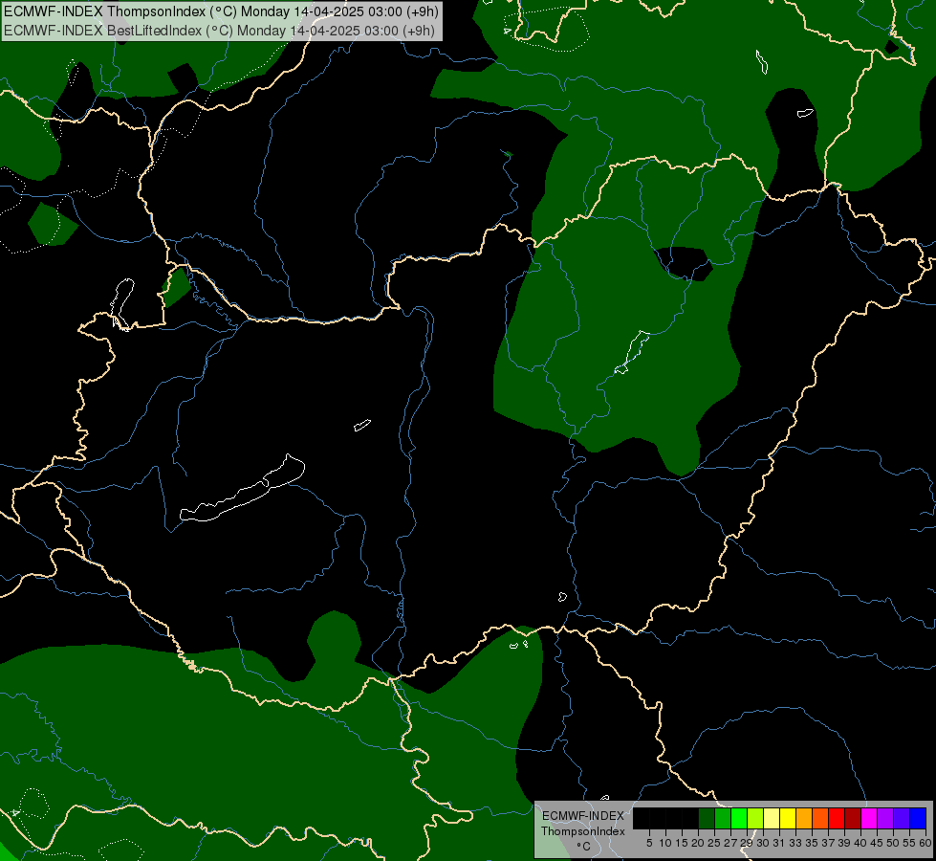Screen dimensions: 936x861
Task: Click the pale yellow 30-31 legend swatch
Action: 772,818
